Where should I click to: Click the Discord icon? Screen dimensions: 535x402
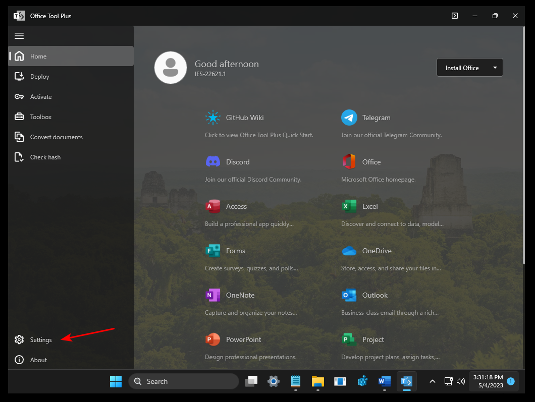(213, 162)
